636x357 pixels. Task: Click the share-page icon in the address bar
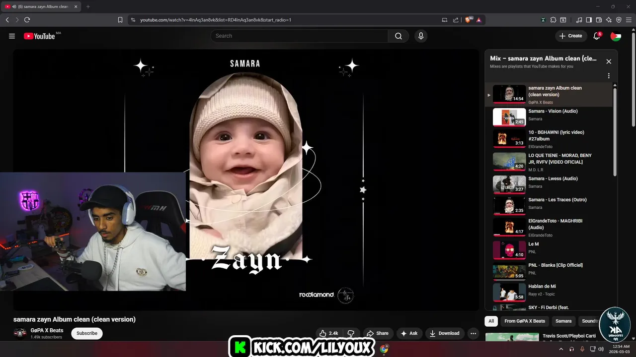456,20
